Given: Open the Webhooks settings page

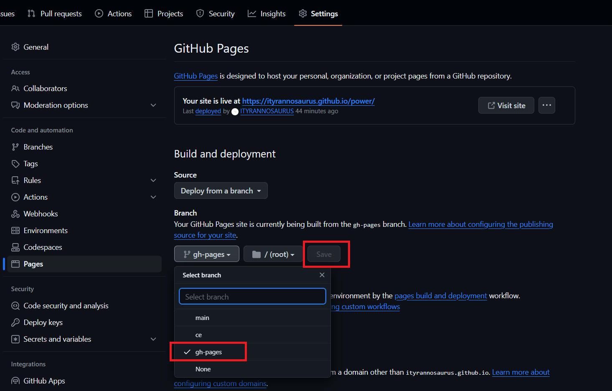Looking at the screenshot, I should pyautogui.click(x=84, y=214).
